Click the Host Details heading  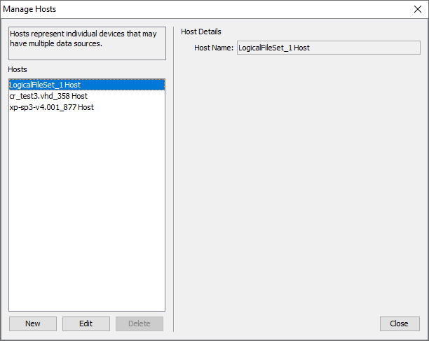(x=201, y=32)
